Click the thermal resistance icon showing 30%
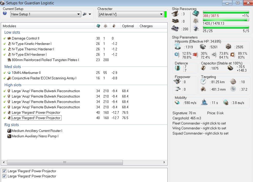253x182 pixels. pos(195,55)
